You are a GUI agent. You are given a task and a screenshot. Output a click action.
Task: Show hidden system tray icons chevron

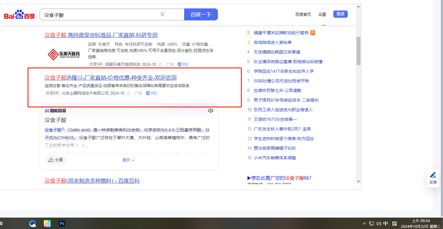pyautogui.click(x=364, y=224)
